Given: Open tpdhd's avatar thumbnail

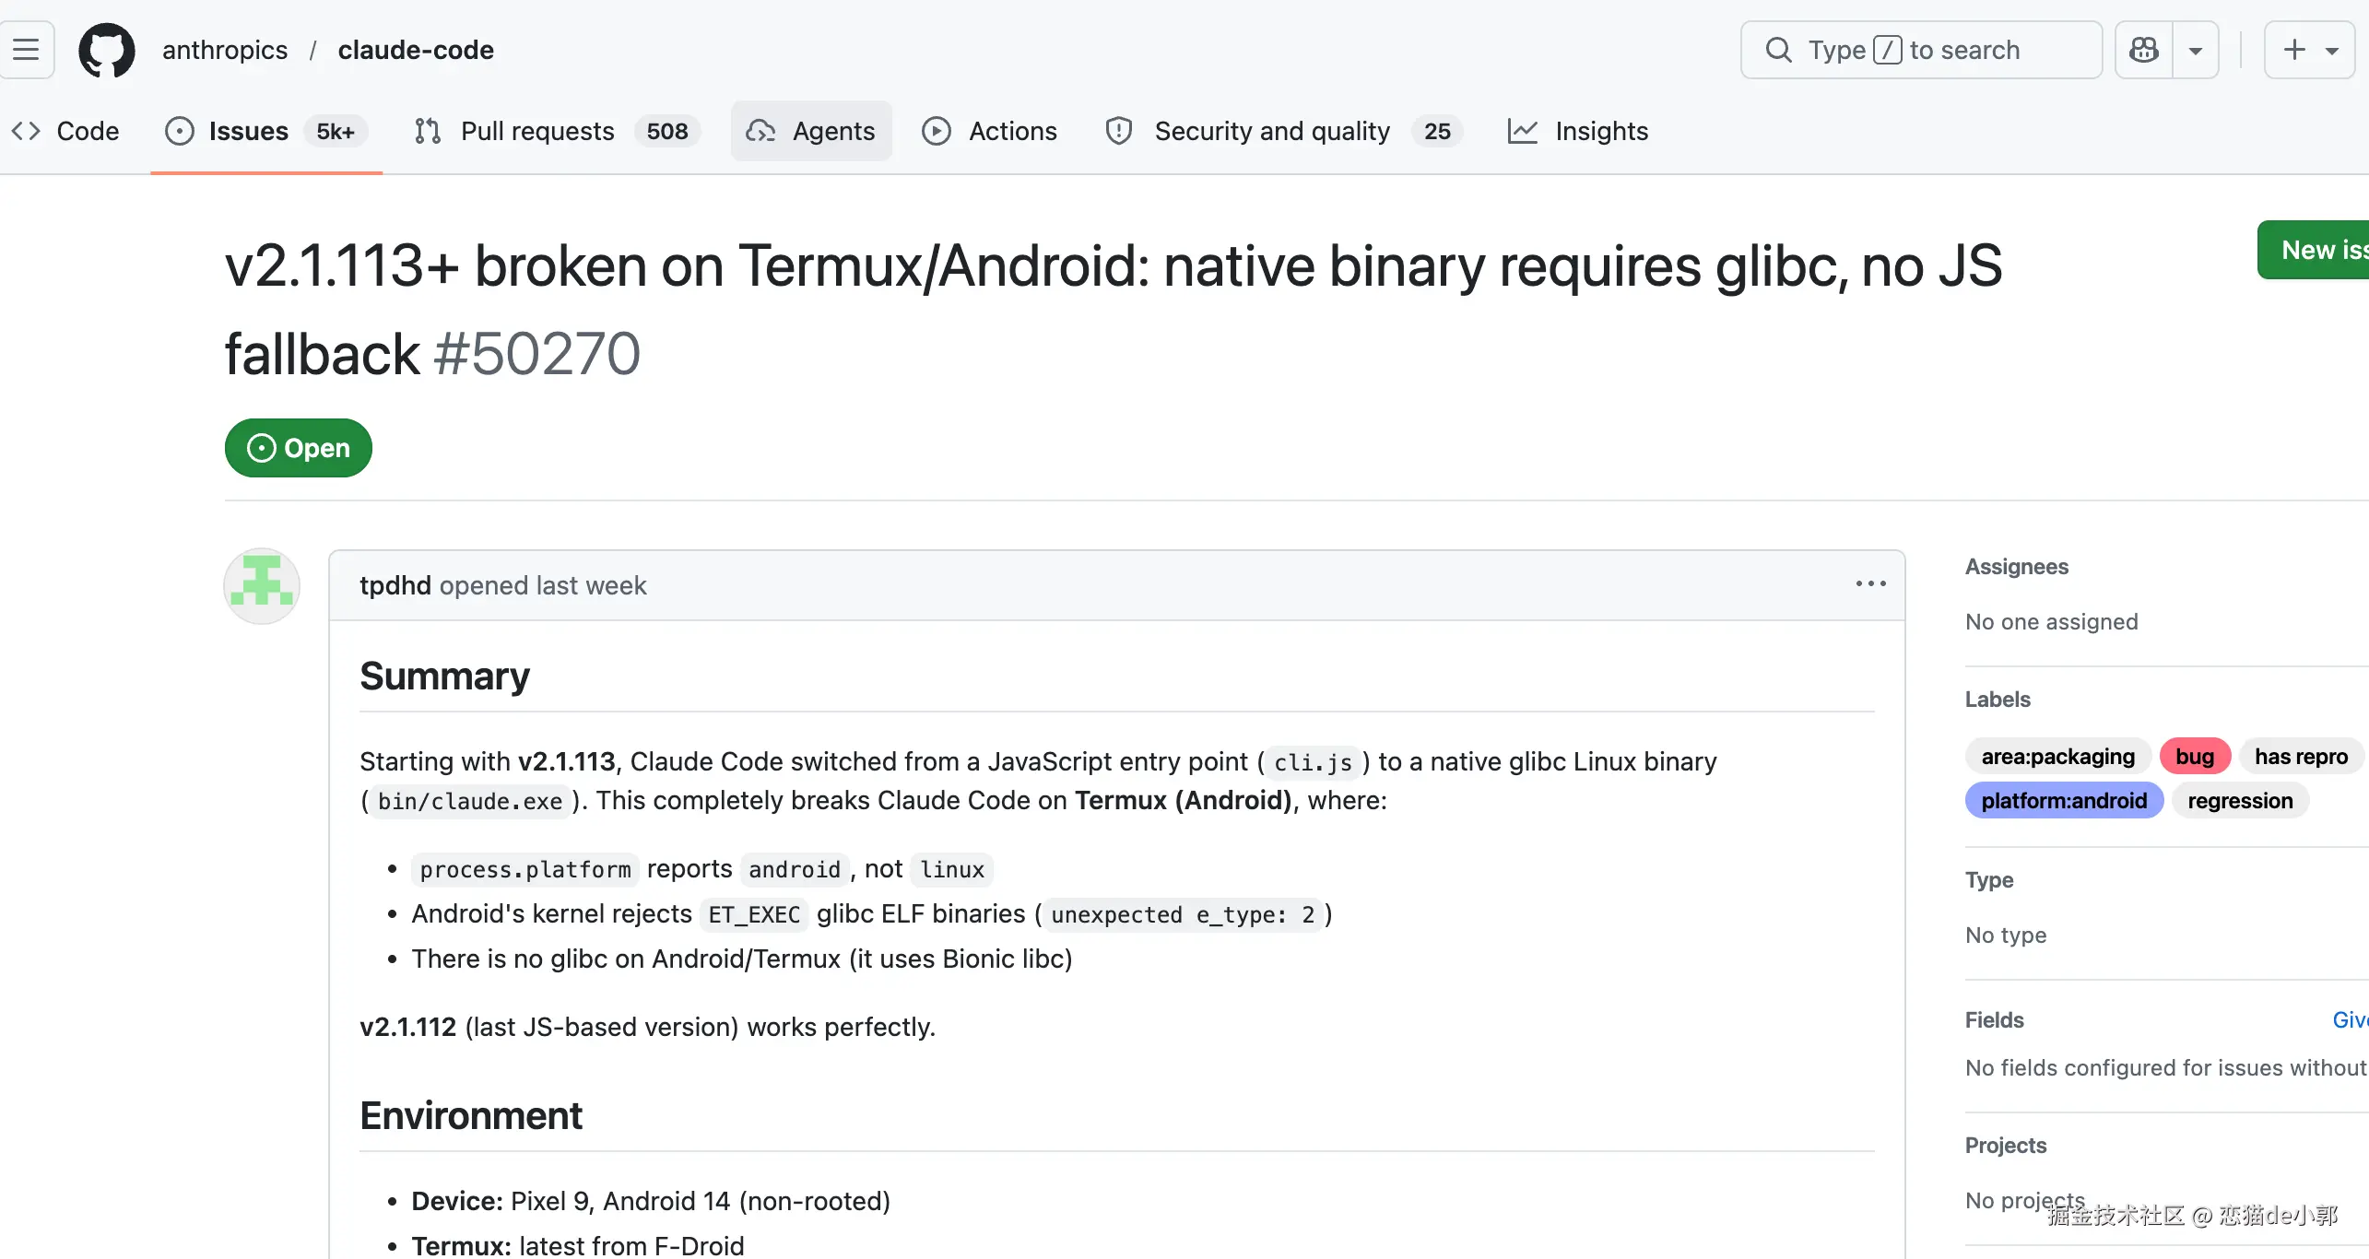Looking at the screenshot, I should click(x=262, y=586).
